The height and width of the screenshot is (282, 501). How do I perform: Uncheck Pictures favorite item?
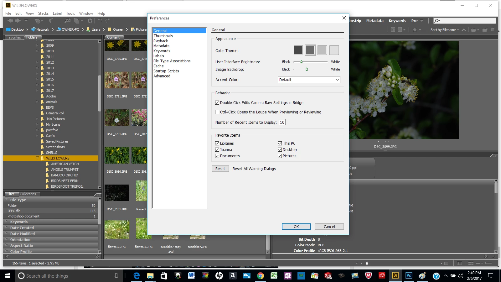pyautogui.click(x=280, y=156)
